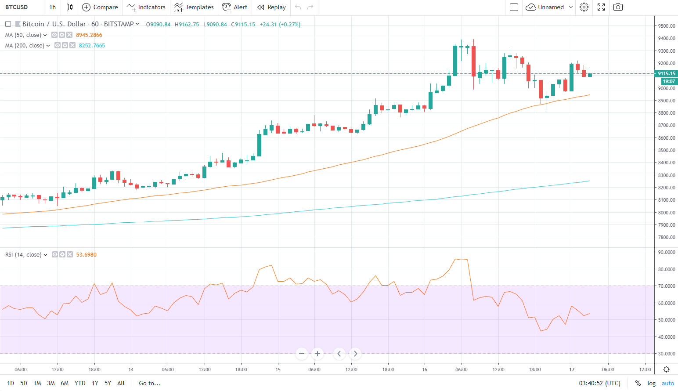Start bar Replay mode
This screenshot has height=391, width=678.
pyautogui.click(x=271, y=7)
